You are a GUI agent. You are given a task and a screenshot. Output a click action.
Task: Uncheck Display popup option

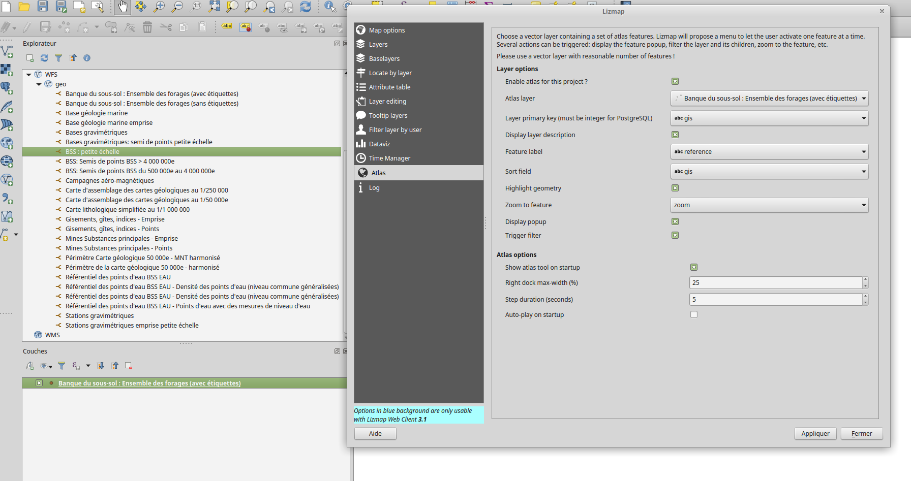pyautogui.click(x=675, y=221)
